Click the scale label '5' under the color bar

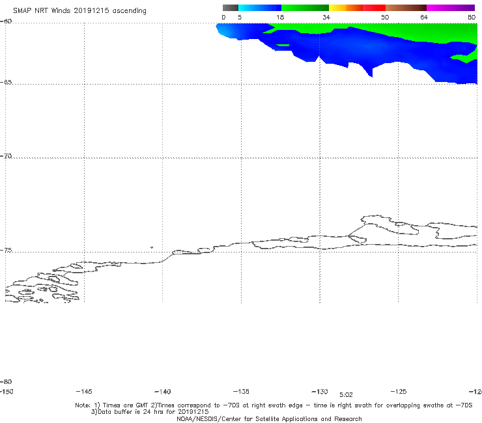pyautogui.click(x=240, y=18)
